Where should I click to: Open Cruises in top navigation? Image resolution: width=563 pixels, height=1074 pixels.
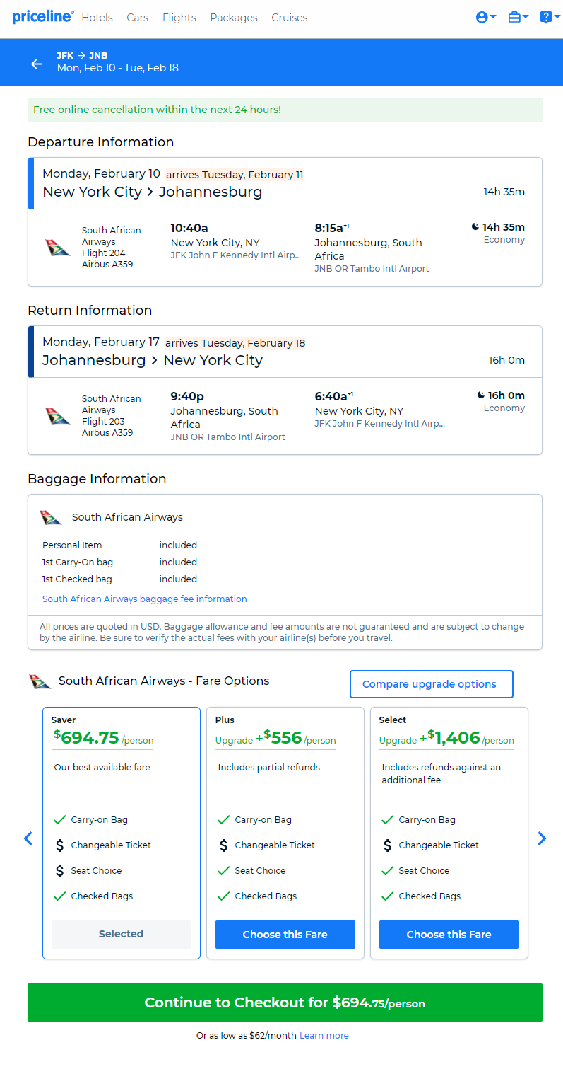[x=290, y=18]
